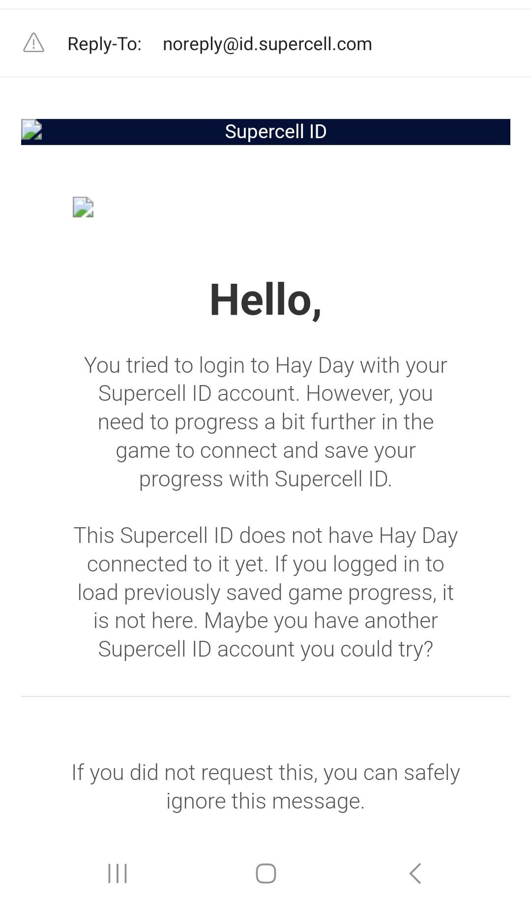Tap the broken image icon in the navy banner
Screen dimensions: 531x903
(x=31, y=131)
